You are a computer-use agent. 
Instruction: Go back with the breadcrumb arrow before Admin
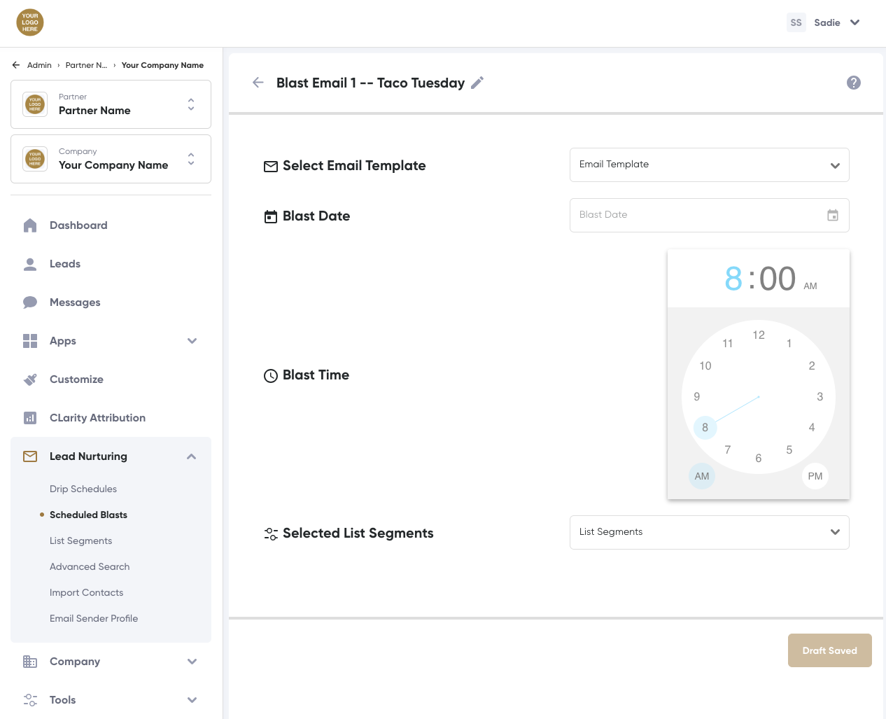(x=16, y=65)
